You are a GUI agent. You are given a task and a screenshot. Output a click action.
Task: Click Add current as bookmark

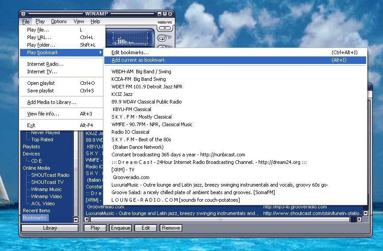click(x=235, y=60)
